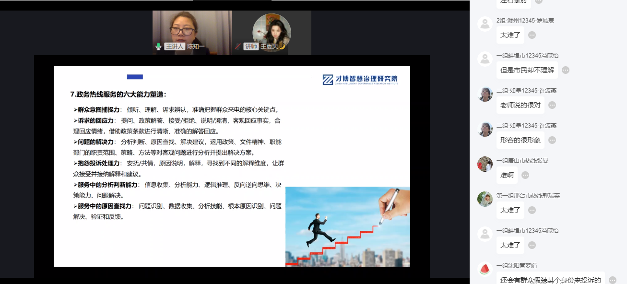The height and width of the screenshot is (284, 627).
Task: Select 陈知一's presenter video tile
Action: pyautogui.click(x=192, y=29)
